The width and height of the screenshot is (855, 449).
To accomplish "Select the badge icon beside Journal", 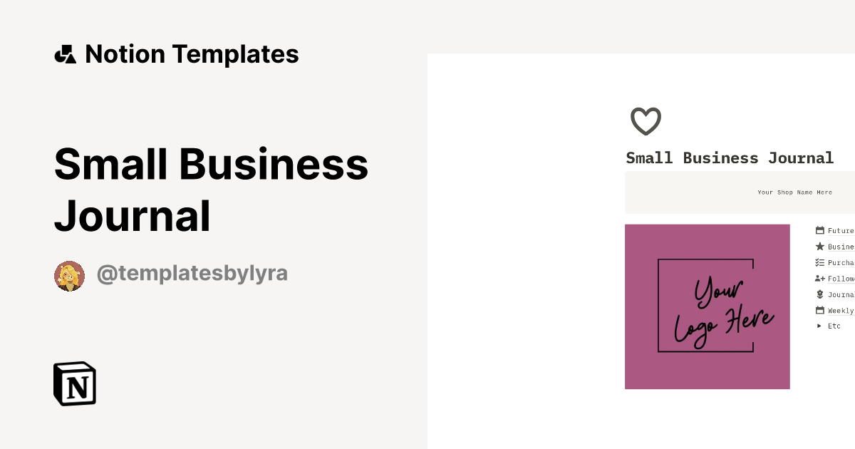I will coord(819,294).
